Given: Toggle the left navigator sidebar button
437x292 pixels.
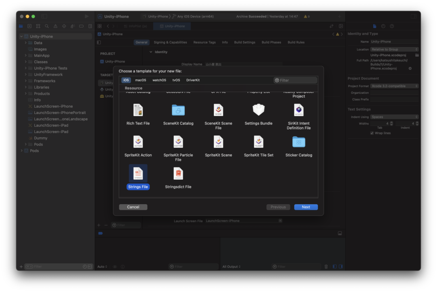Looking at the screenshot, I should coord(44,16).
